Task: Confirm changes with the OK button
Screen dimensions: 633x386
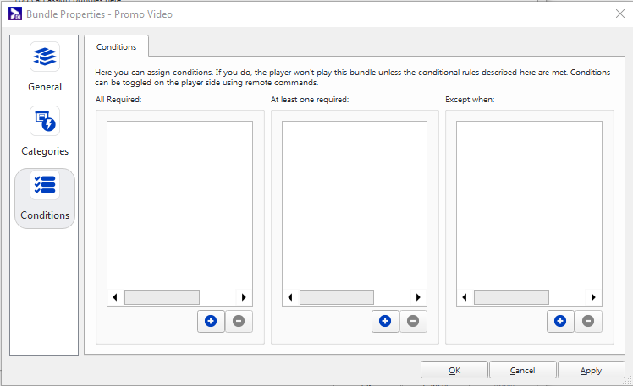Action: tap(454, 370)
